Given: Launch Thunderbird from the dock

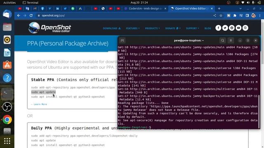Looking at the screenshot, I should coord(7,14).
